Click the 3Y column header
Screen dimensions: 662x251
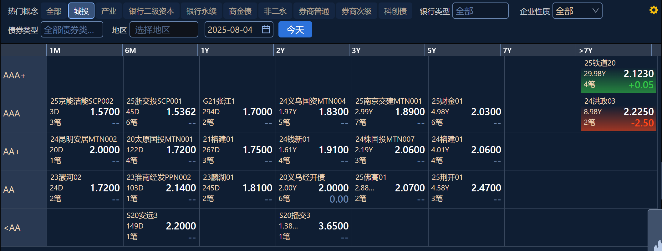(387, 50)
